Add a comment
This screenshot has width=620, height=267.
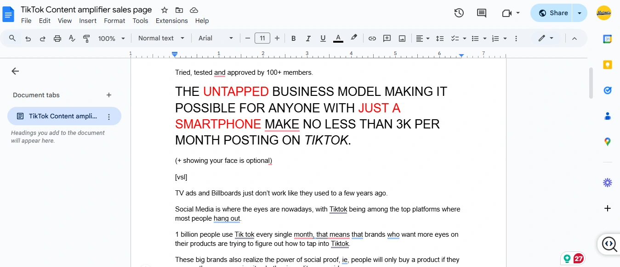tap(387, 39)
